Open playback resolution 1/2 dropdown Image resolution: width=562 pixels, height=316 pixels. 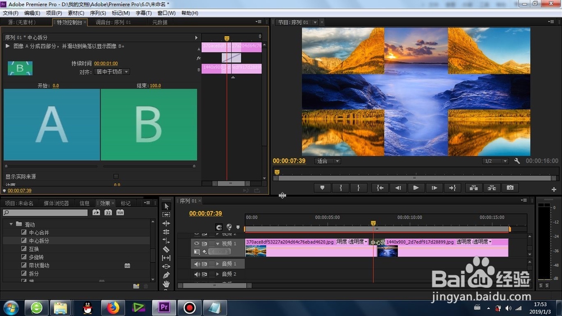(495, 161)
